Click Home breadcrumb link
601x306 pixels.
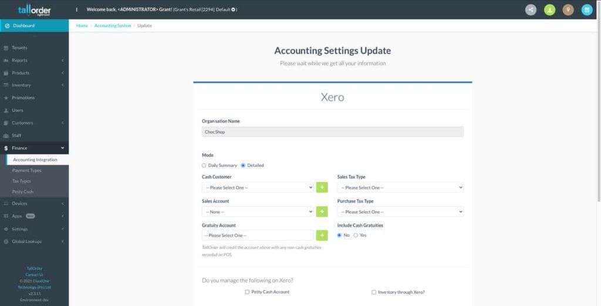[x=82, y=26]
